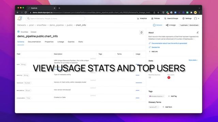
Task: Switch to the Stats tab
Action: click(80, 42)
